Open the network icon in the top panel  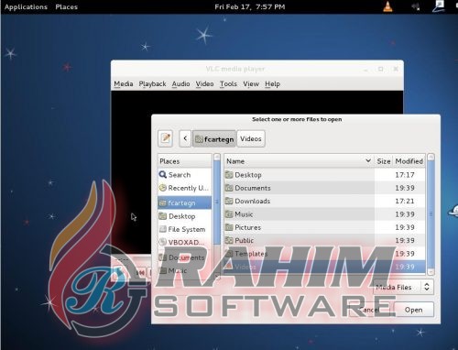pyautogui.click(x=439, y=6)
